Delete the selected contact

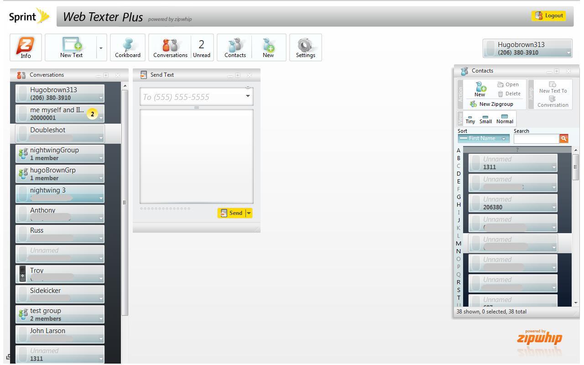point(509,94)
